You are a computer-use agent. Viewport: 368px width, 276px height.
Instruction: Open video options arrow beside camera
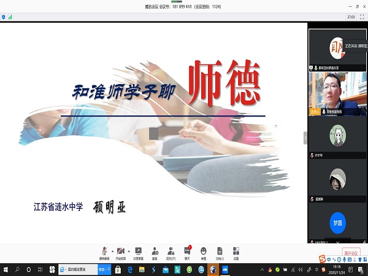[129, 251]
